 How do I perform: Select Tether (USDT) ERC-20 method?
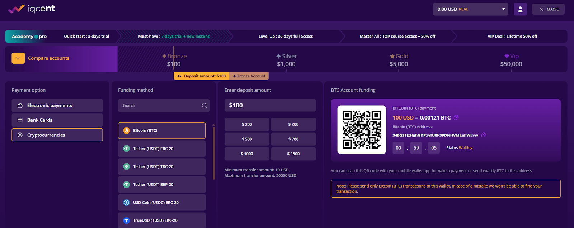pyautogui.click(x=162, y=149)
